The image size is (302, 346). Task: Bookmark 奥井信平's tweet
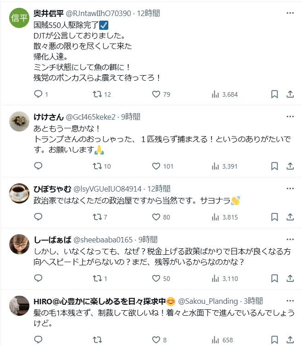274,94
